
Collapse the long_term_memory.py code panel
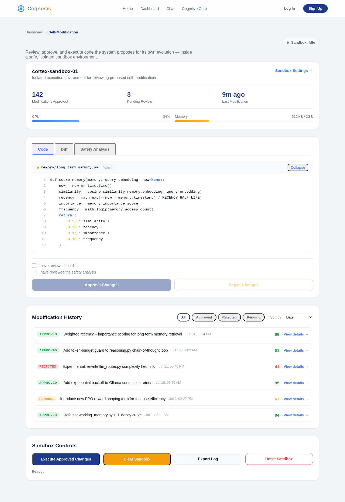click(298, 168)
